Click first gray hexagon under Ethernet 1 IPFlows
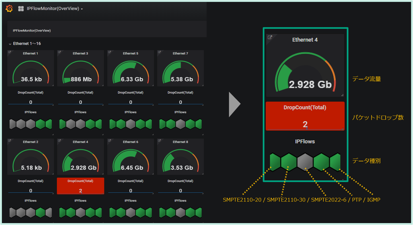 click(12, 124)
